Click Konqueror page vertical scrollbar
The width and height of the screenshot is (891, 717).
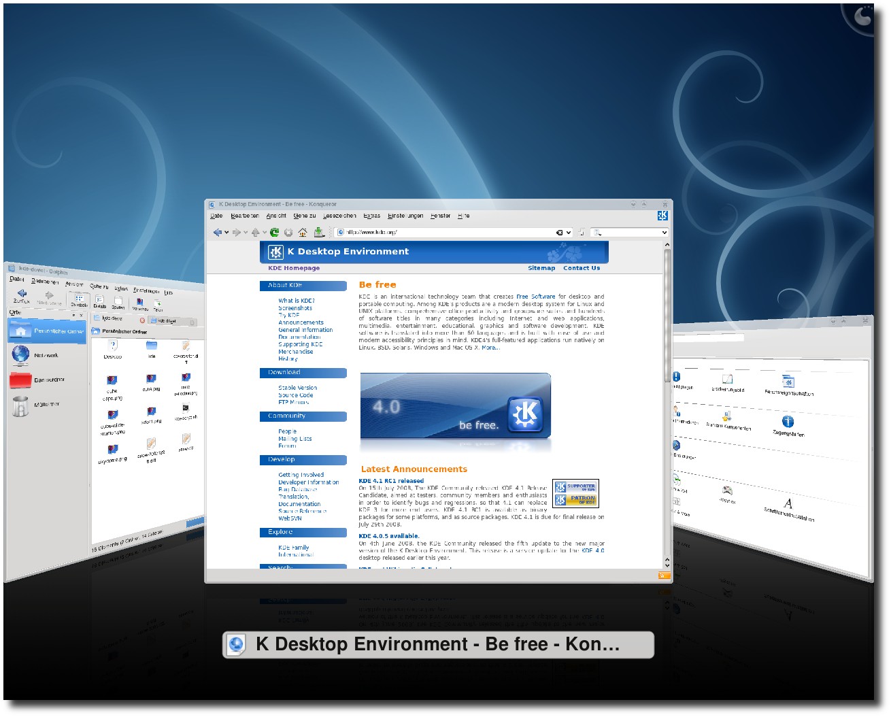[x=667, y=315]
